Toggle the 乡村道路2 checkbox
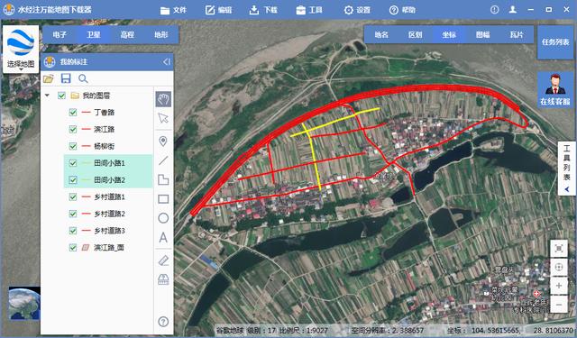 pos(73,214)
